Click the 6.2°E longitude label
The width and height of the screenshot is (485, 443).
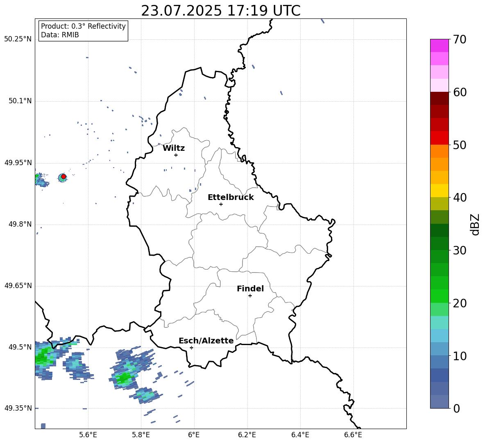tap(247, 435)
